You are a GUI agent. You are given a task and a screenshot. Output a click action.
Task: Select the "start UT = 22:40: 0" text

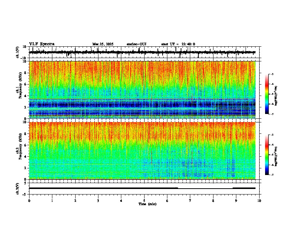(x=178, y=44)
